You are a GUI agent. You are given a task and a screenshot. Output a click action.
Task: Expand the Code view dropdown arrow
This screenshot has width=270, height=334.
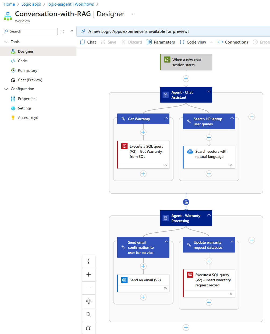click(211, 42)
